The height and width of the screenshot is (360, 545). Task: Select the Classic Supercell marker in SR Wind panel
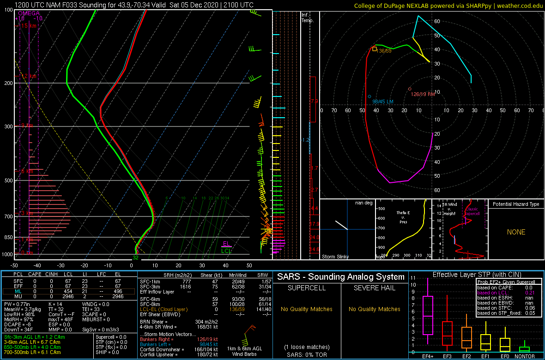click(x=472, y=210)
